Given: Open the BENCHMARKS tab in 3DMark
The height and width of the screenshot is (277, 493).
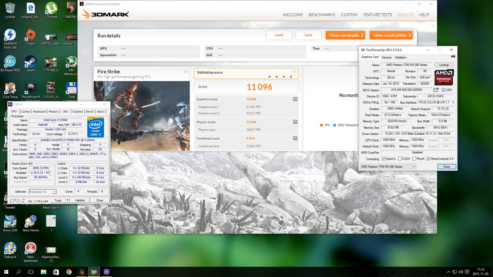Looking at the screenshot, I should tap(322, 15).
